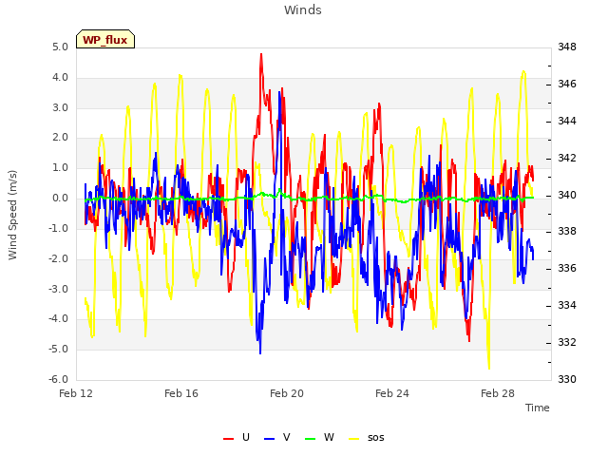Click the 4.0 left axis value
This screenshot has width=608, height=456.
(x=61, y=78)
